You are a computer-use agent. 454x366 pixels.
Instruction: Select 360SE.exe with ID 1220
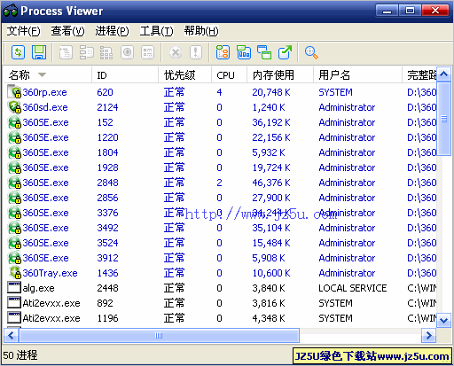coord(45,137)
